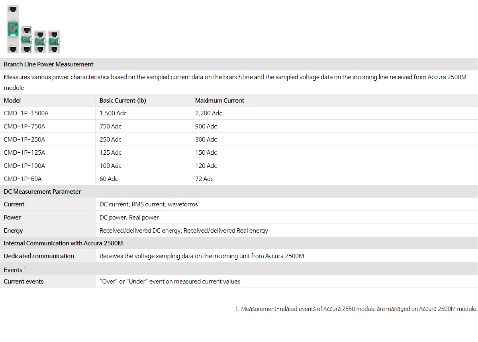
Task: Click the "Received/delivered DC energy" description
Action: coord(184,231)
